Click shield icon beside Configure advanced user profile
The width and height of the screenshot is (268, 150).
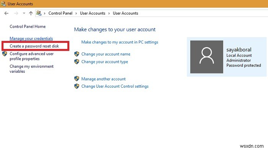click(x=5, y=54)
